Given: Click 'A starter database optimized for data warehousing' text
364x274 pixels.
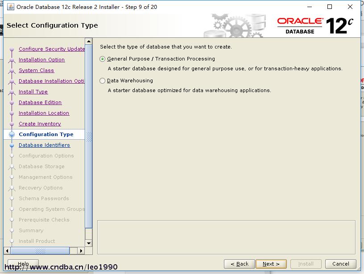Looking at the screenshot, I should pos(189,90).
